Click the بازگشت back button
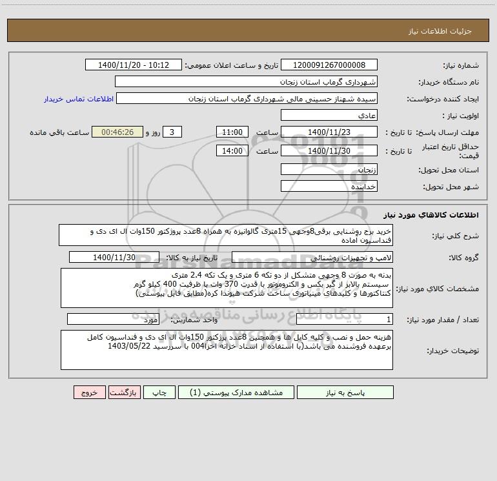497x481 pixels. [x=124, y=393]
